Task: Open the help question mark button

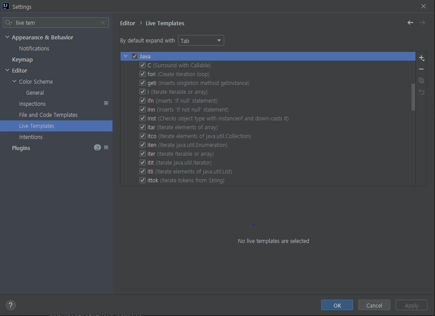Action: [x=11, y=305]
